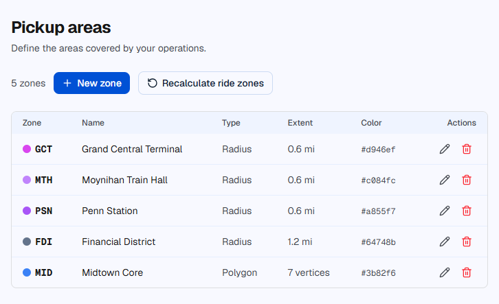Delete the Moynihan Train Hall zone
The width and height of the screenshot is (499, 304).
coord(467,180)
